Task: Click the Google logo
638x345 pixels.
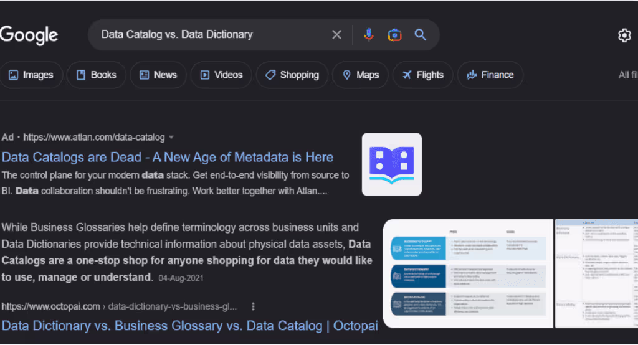Action: point(29,35)
